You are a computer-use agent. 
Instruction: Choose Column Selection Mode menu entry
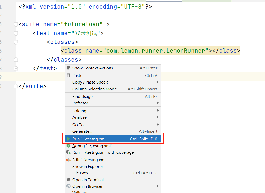coord(94,89)
